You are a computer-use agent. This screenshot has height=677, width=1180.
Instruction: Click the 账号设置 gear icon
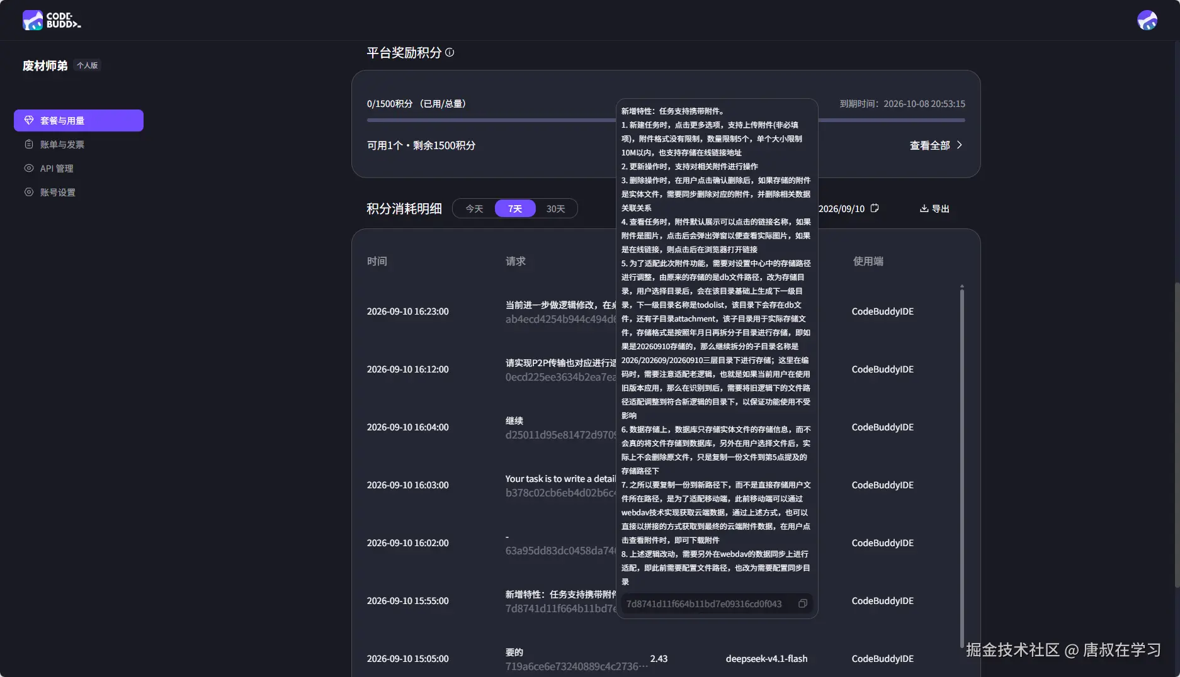click(29, 192)
